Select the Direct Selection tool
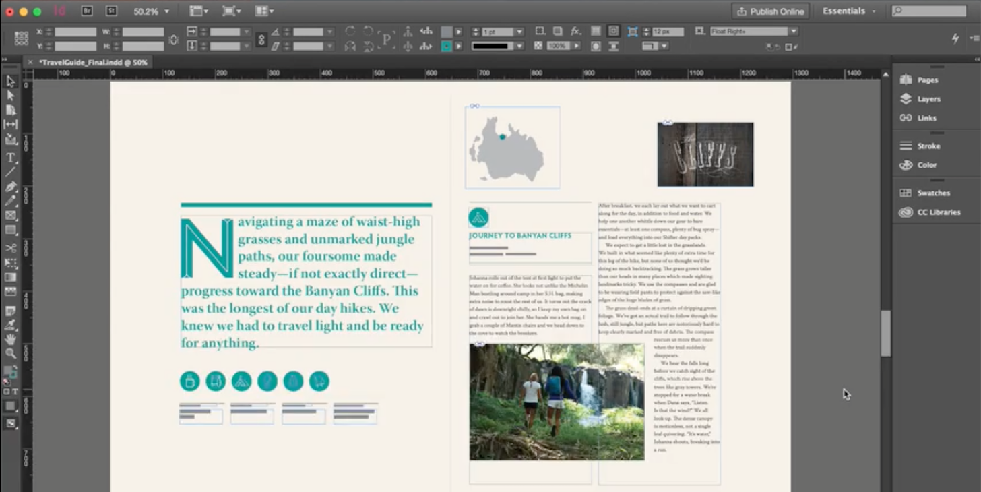The image size is (981, 492). tap(11, 96)
